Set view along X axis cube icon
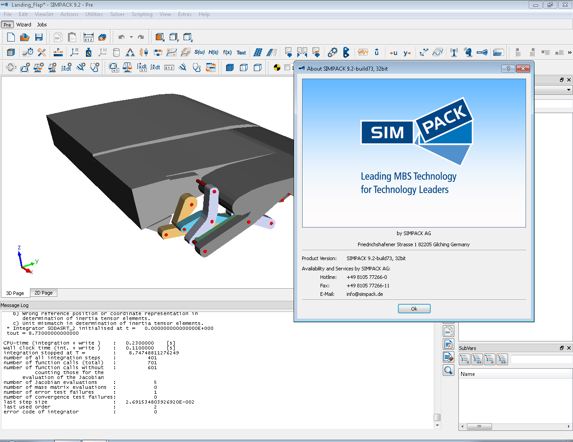Viewport: 573px width, 442px height. point(160,37)
